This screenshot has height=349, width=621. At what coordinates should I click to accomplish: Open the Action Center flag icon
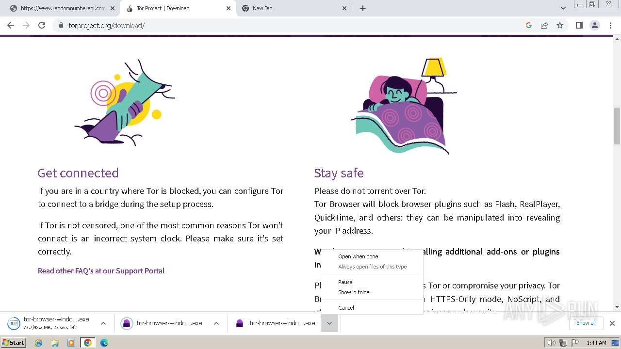pyautogui.click(x=574, y=343)
